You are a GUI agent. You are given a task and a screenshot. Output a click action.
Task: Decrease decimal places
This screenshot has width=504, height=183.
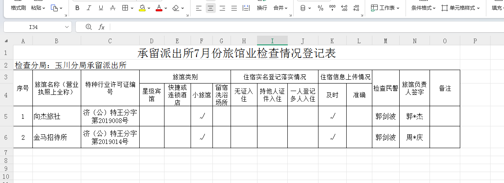[x=356, y=8]
